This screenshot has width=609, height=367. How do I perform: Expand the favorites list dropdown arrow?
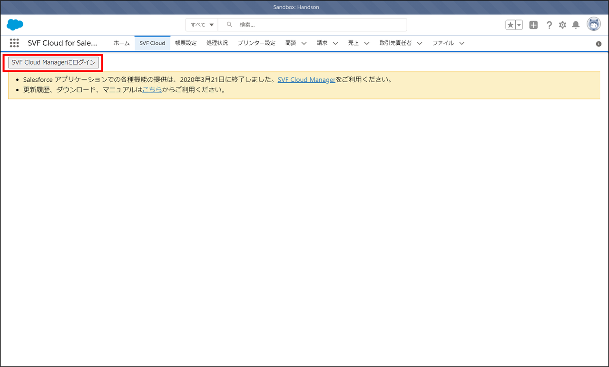point(519,25)
